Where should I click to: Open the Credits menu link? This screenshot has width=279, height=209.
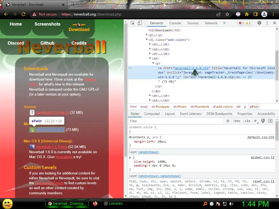[79, 43]
